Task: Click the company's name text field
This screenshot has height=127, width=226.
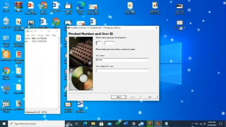Action: [122, 71]
